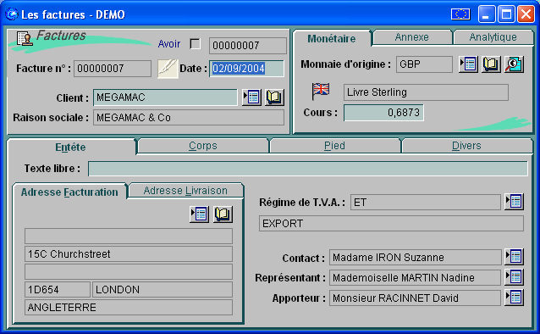Image resolution: width=540 pixels, height=334 pixels.
Task: Click the Régime de T.V.A. ET field
Action: 426,202
